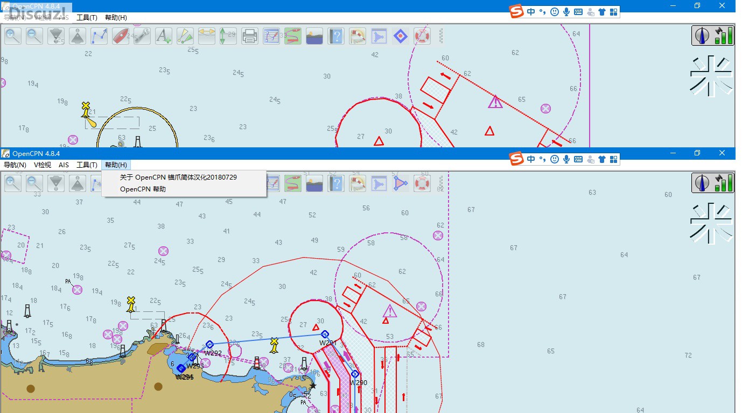Show currents icon in top window toolbar
742x413 pixels.
pos(207,36)
